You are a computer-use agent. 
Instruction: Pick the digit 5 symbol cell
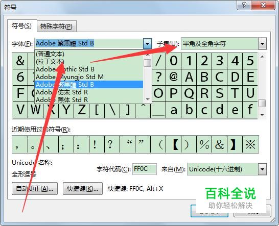pyautogui.click(x=250, y=61)
